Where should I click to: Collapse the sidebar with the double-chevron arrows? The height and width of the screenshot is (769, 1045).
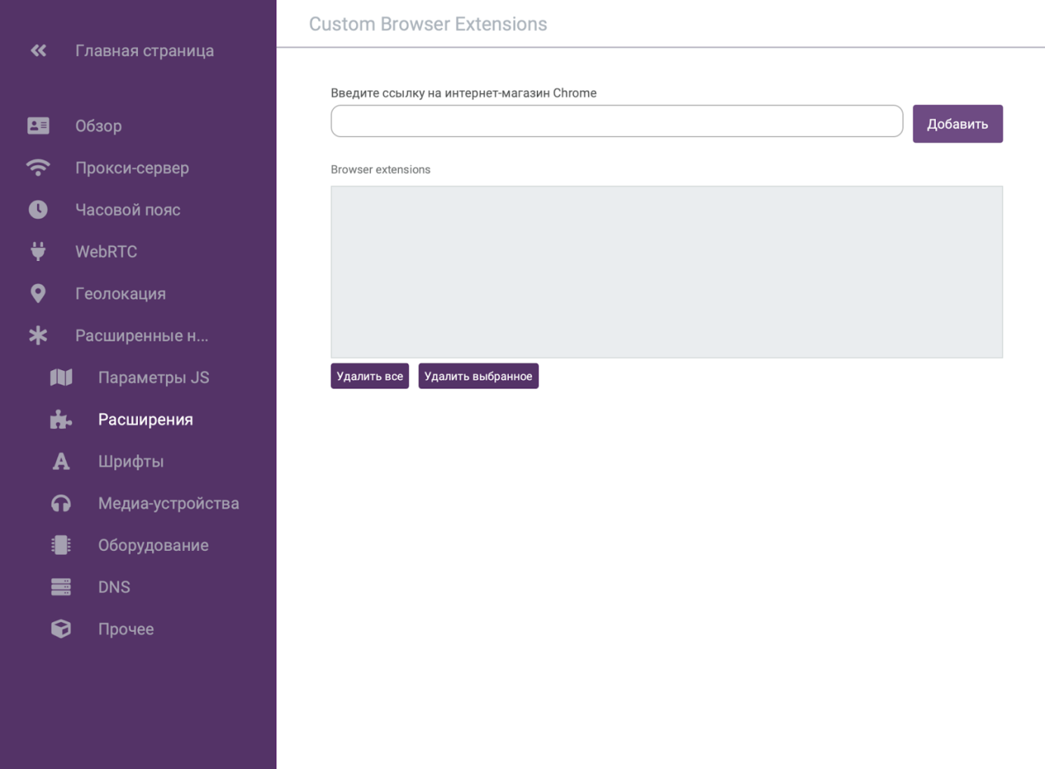38,50
